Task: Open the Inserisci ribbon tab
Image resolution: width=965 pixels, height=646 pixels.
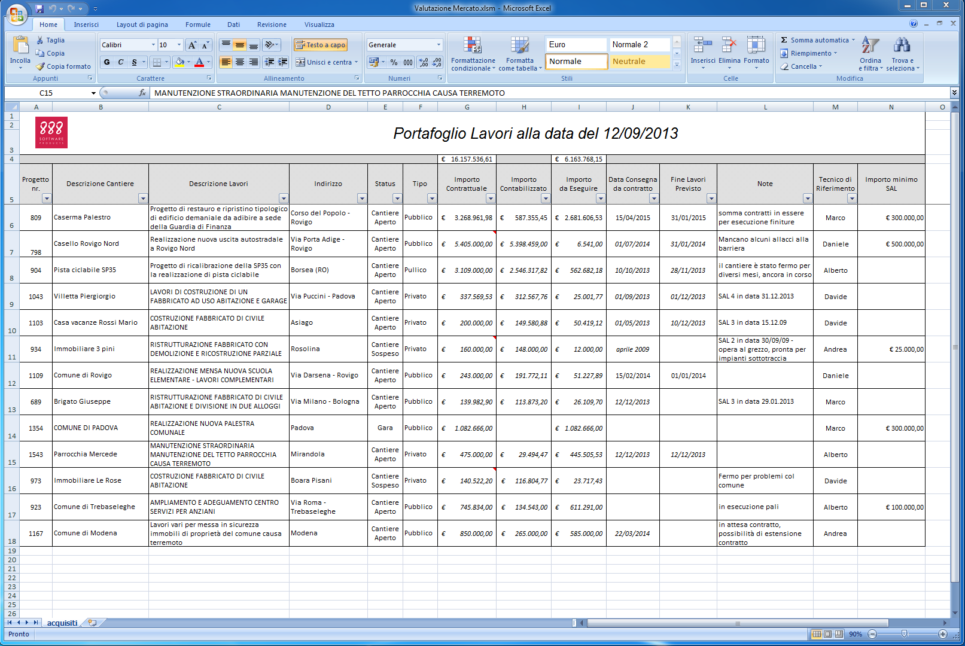Action: tap(86, 25)
